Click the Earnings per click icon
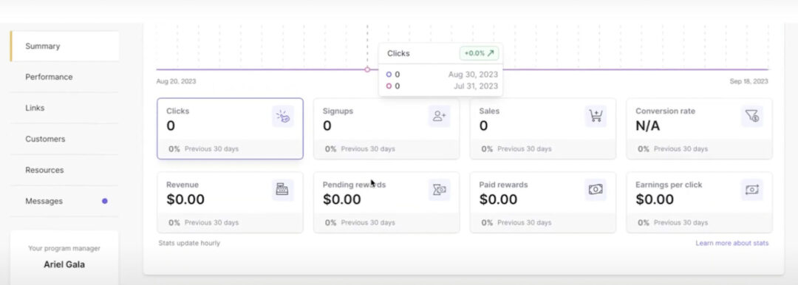This screenshot has width=798, height=285. pos(751,190)
